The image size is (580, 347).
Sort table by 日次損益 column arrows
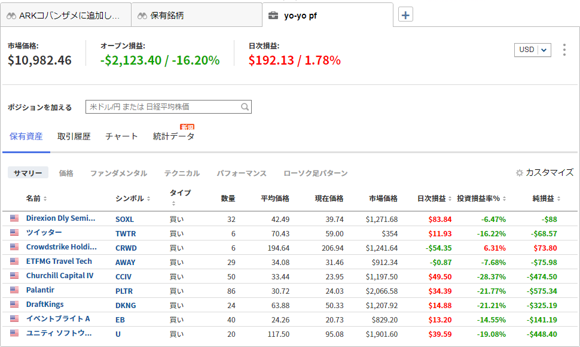(450, 199)
